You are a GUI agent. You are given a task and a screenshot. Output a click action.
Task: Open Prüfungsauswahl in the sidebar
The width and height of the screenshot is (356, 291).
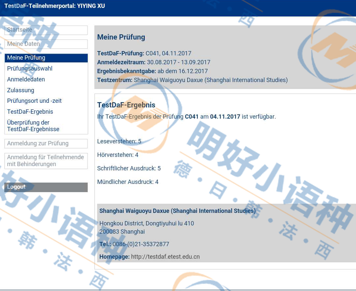(30, 69)
